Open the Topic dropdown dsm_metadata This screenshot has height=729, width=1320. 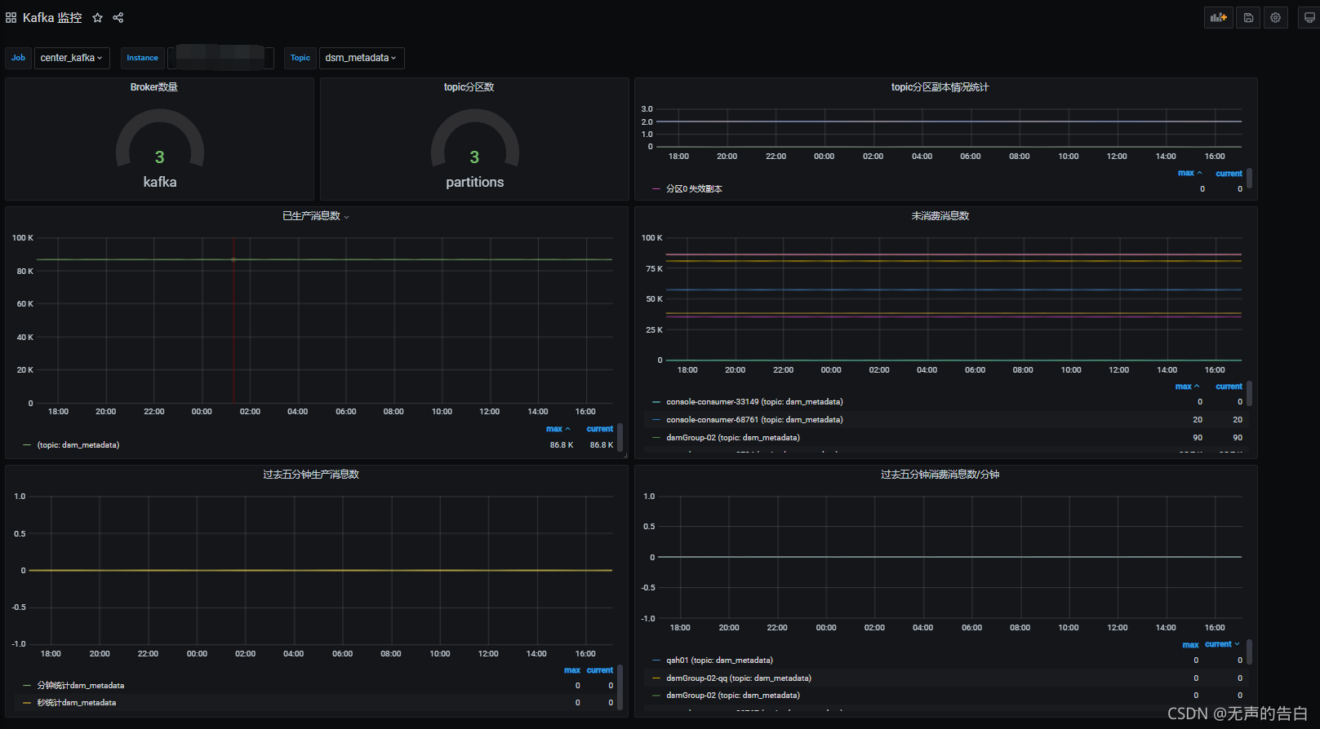[362, 58]
